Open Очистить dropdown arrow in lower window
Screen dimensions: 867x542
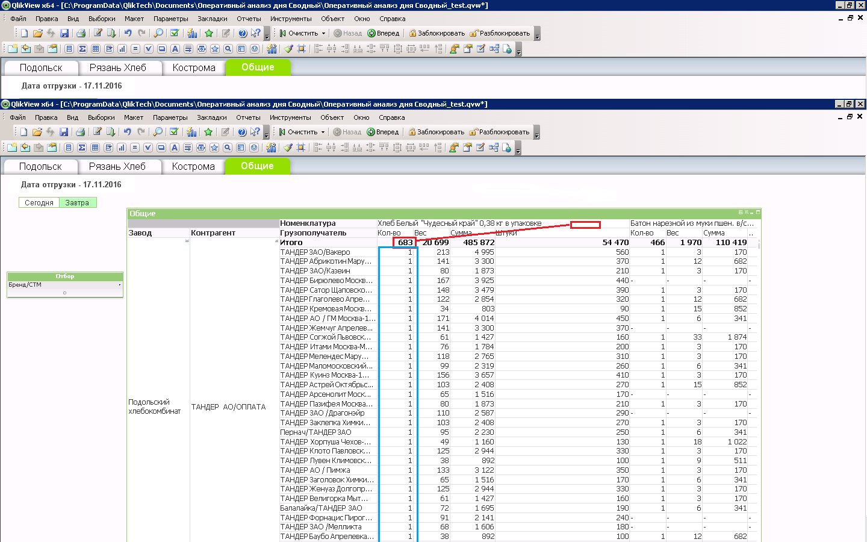click(x=323, y=132)
